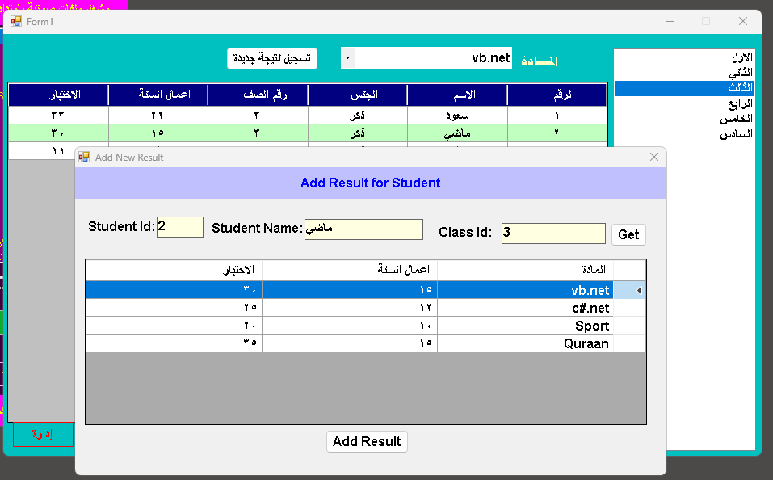Click the vb.net row selector arrow header
Screen dimensions: 773x480
pyautogui.click(x=629, y=290)
